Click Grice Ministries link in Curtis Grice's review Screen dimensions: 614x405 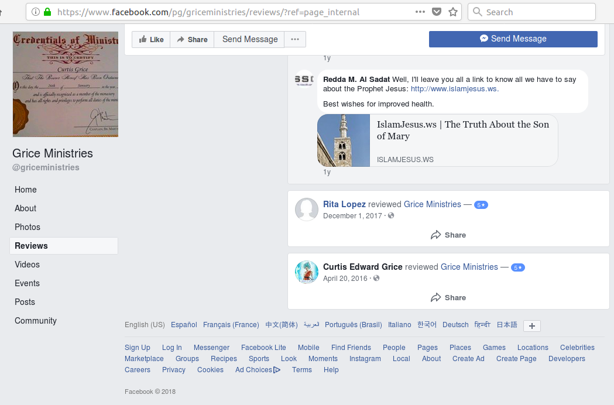coord(469,267)
